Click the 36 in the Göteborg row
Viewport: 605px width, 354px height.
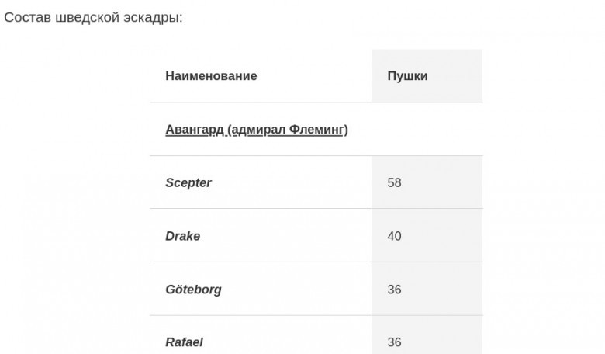point(394,290)
